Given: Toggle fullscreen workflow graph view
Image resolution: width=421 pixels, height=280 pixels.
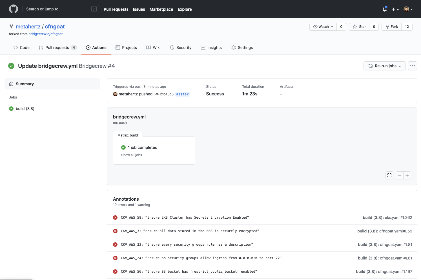Looking at the screenshot, I should (x=389, y=175).
